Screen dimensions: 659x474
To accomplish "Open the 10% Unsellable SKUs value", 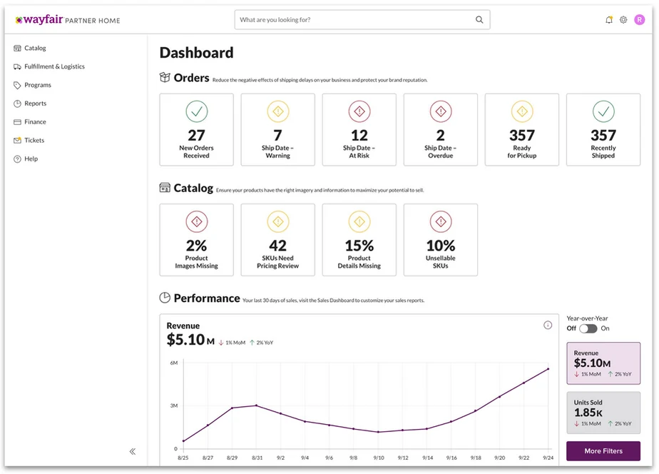I will point(441,246).
